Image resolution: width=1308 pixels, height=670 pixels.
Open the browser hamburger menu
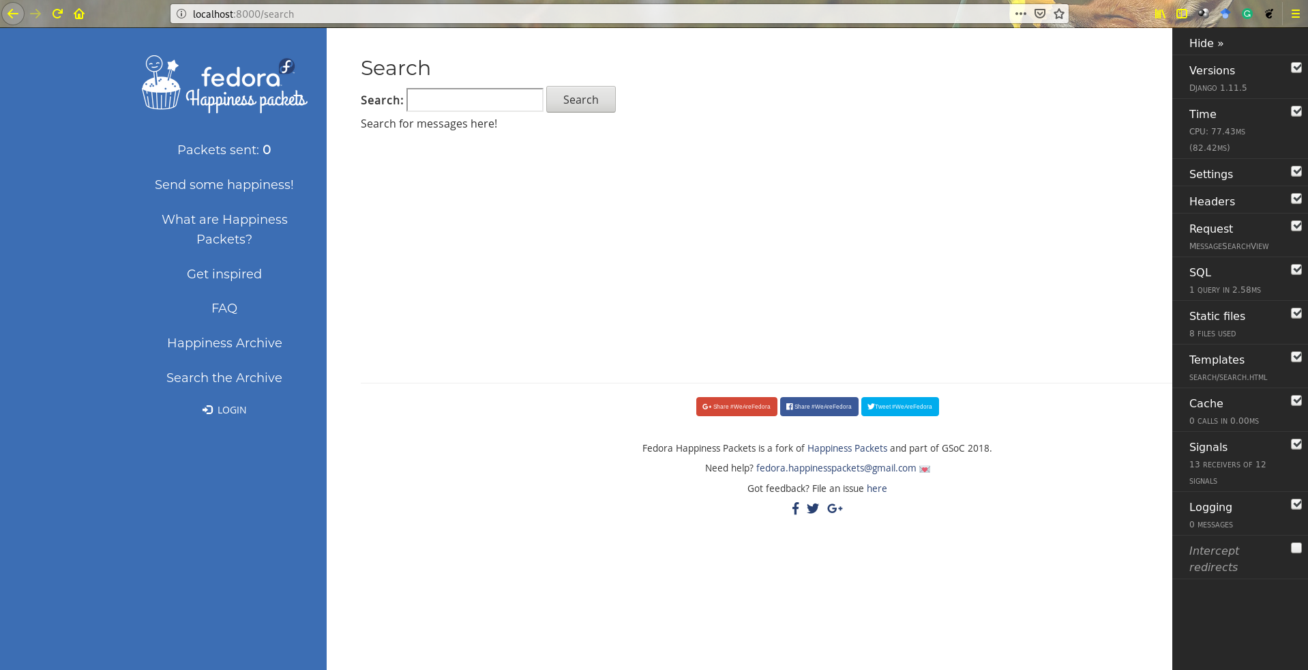[1295, 14]
